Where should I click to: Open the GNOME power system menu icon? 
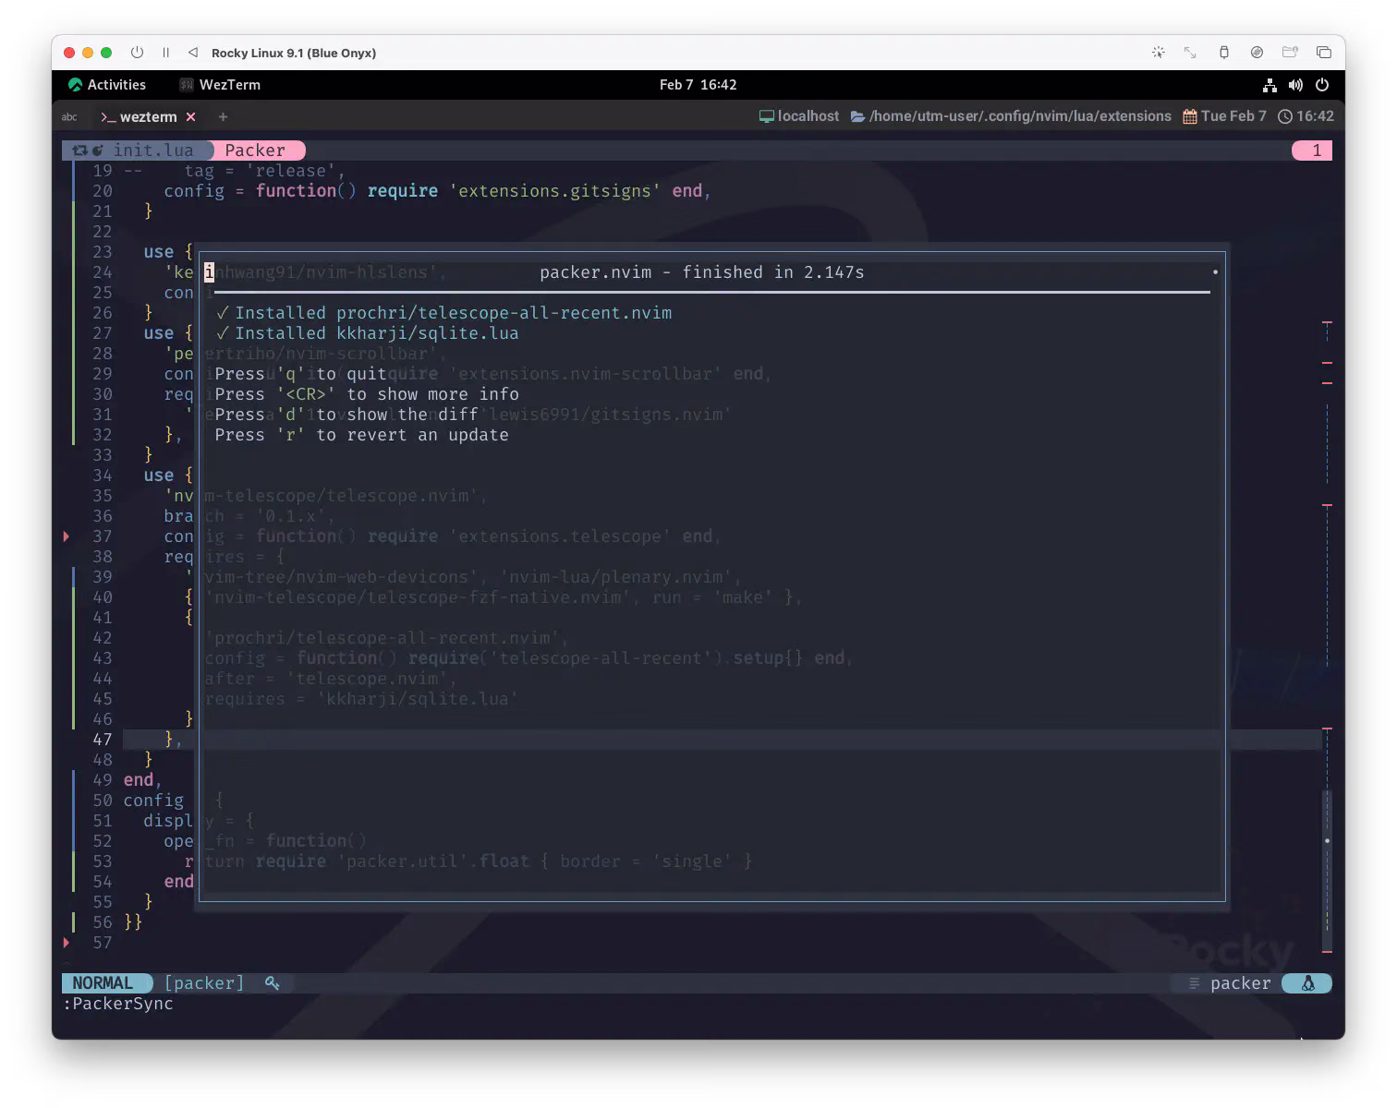tap(1322, 85)
